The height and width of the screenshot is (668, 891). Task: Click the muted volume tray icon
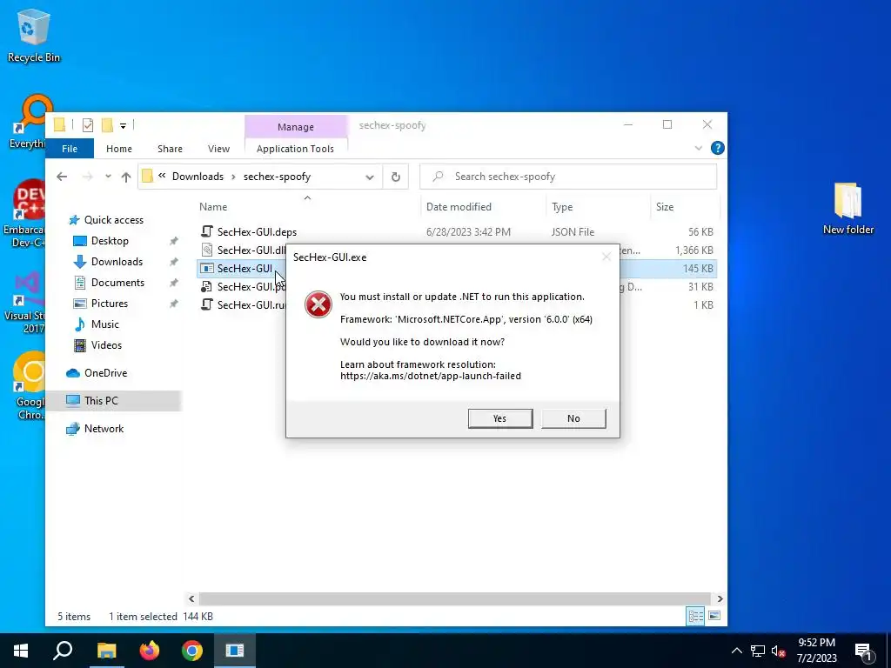click(779, 651)
